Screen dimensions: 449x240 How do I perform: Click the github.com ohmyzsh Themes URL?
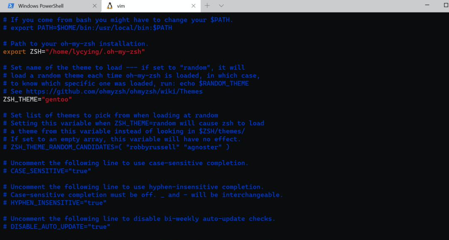pos(114,91)
